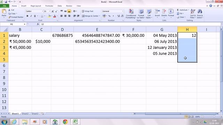Enable Wrap Text for cells
The height and width of the screenshot is (125, 223).
click(87, 11)
